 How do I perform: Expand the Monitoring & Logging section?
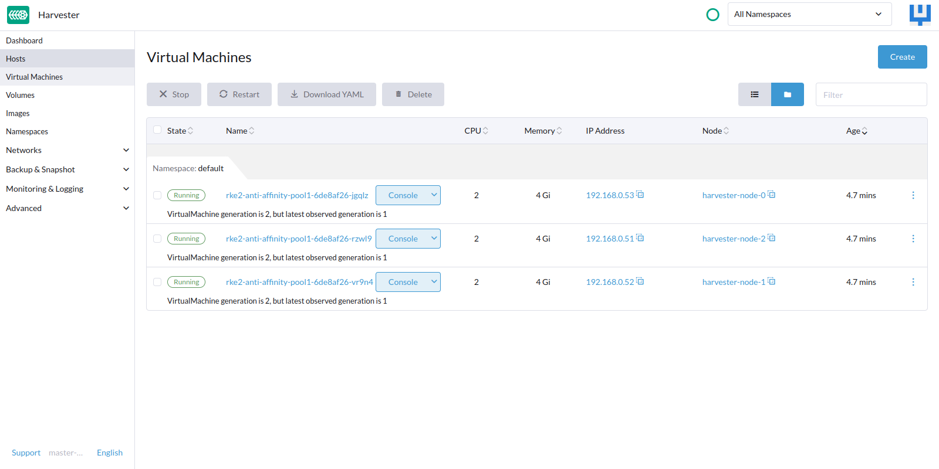[126, 189]
